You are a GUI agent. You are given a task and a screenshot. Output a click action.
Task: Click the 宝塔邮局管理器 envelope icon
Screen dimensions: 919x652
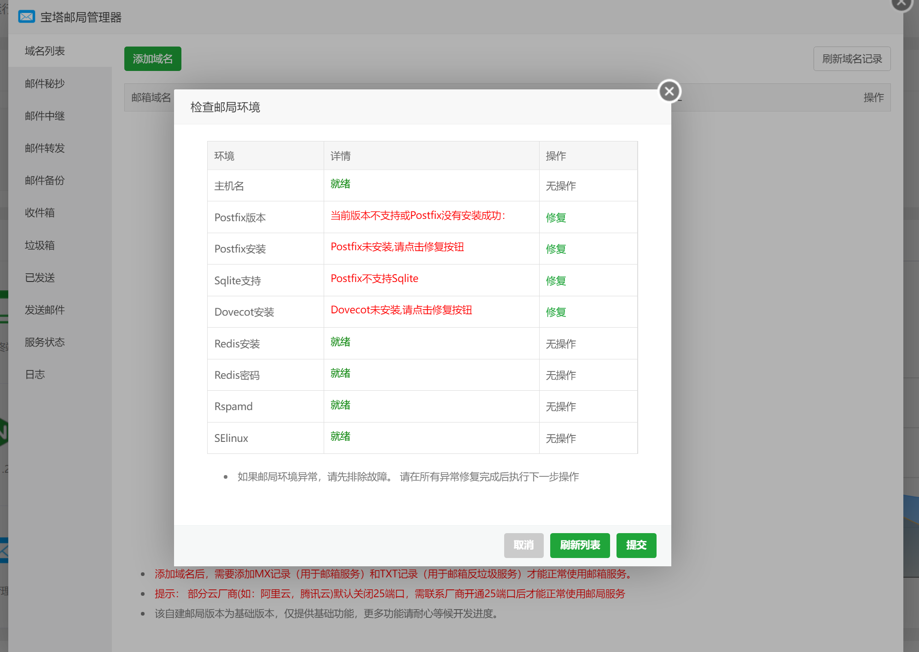[27, 17]
